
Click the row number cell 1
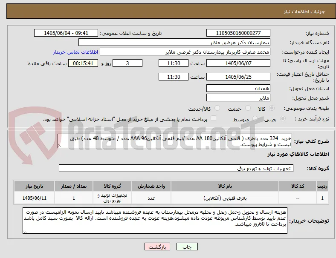click(x=322, y=198)
